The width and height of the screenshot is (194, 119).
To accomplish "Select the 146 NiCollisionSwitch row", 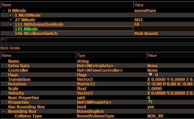I will pos(36,34).
